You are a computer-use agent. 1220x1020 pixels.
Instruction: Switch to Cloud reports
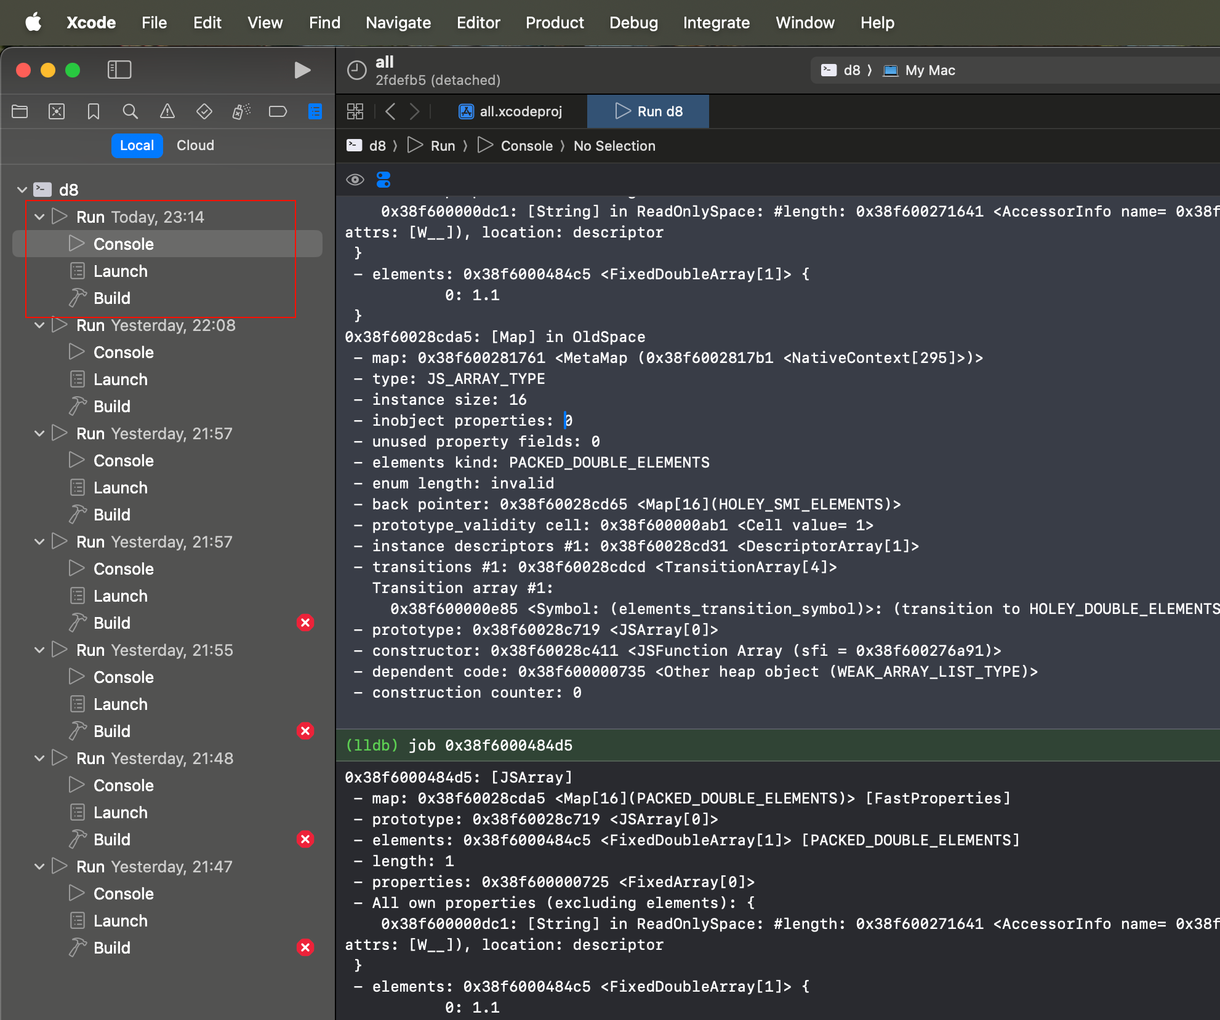tap(195, 146)
